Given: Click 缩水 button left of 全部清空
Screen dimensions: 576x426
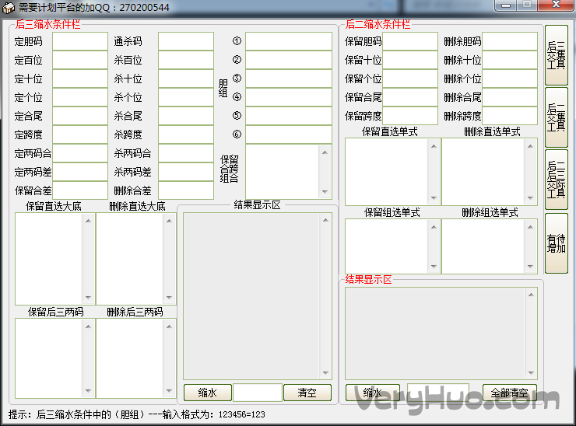Looking at the screenshot, I should pyautogui.click(x=372, y=393).
